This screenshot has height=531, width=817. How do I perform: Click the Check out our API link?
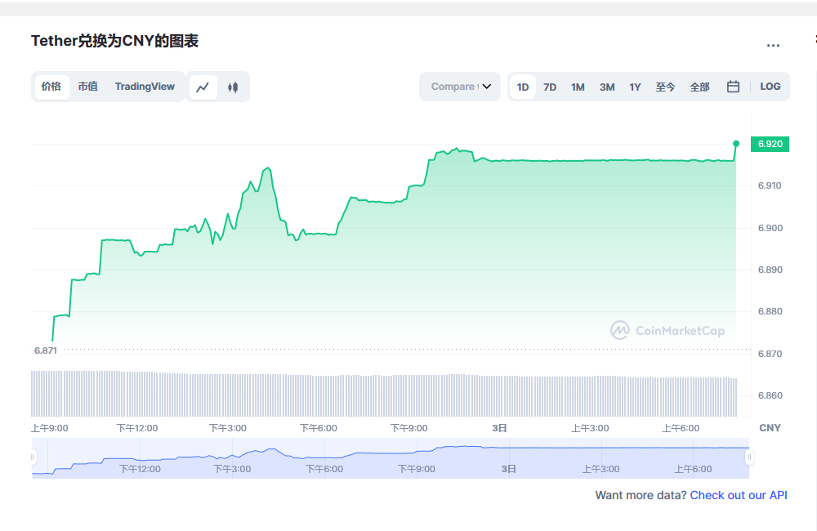(739, 495)
